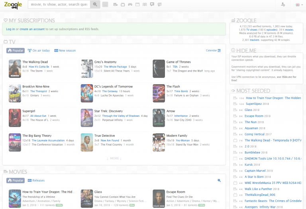
Task: Open Modern Family episode Yes-Woman
Action: [182, 140]
